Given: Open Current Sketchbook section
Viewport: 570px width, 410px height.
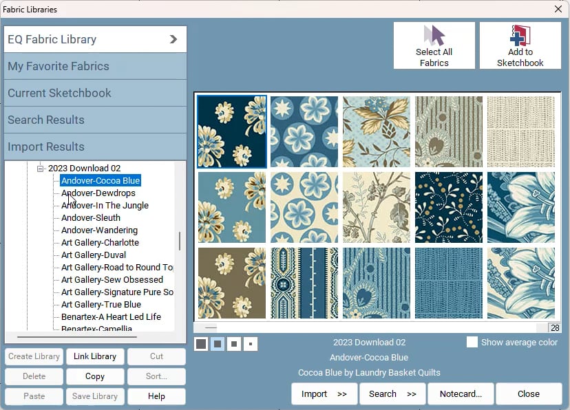Looking at the screenshot, I should (x=95, y=93).
